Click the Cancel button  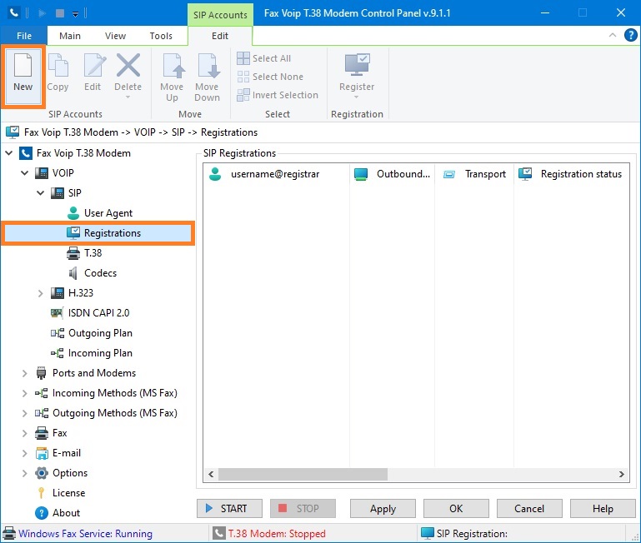(x=529, y=509)
